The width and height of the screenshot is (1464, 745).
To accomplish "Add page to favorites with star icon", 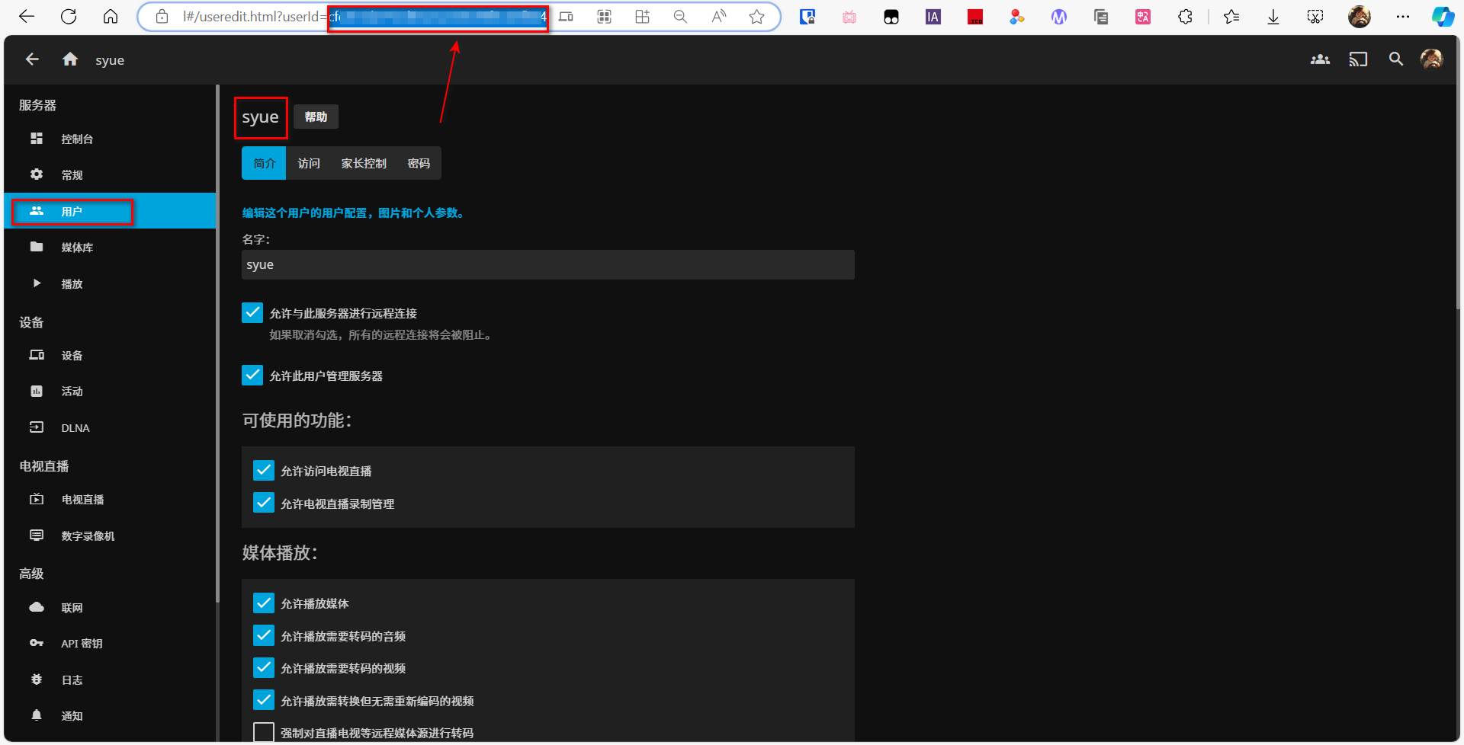I will [756, 17].
